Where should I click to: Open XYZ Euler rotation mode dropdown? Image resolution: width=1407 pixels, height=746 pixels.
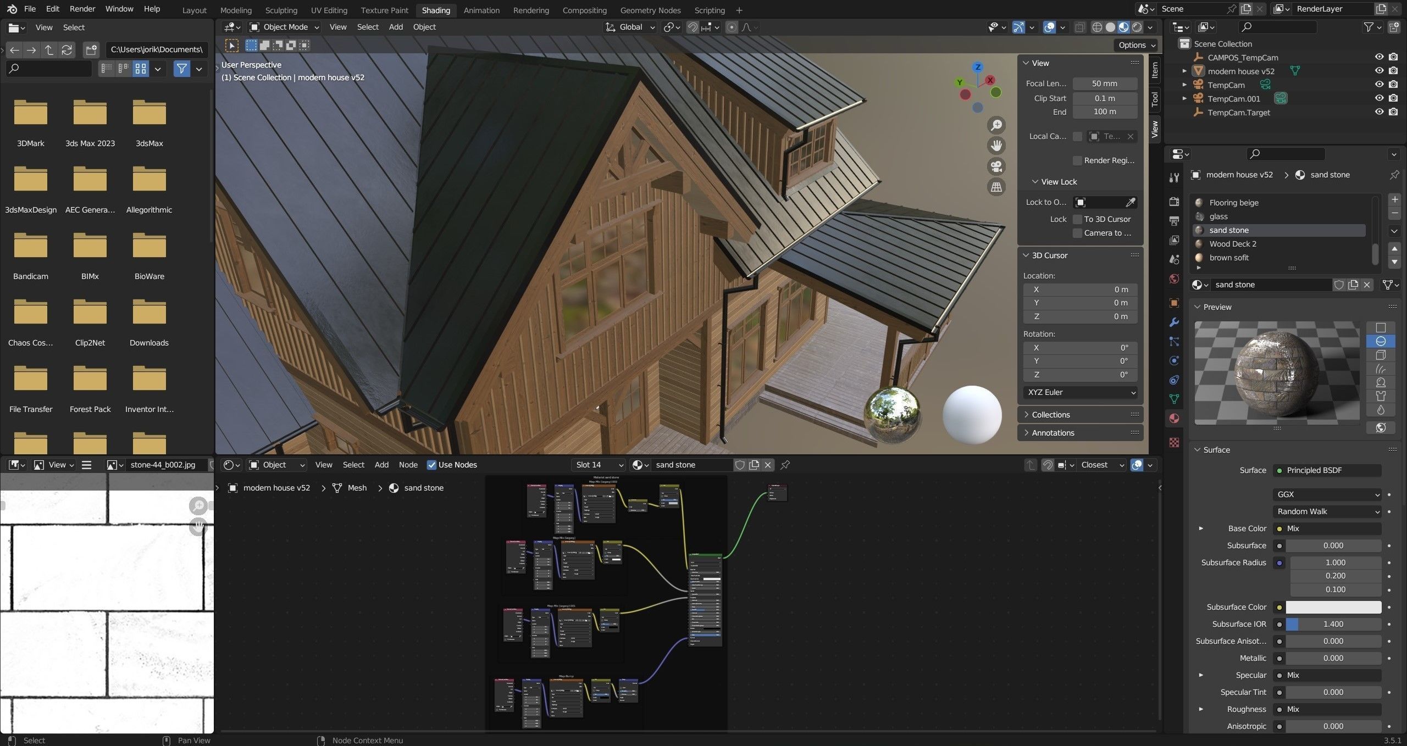coord(1080,392)
